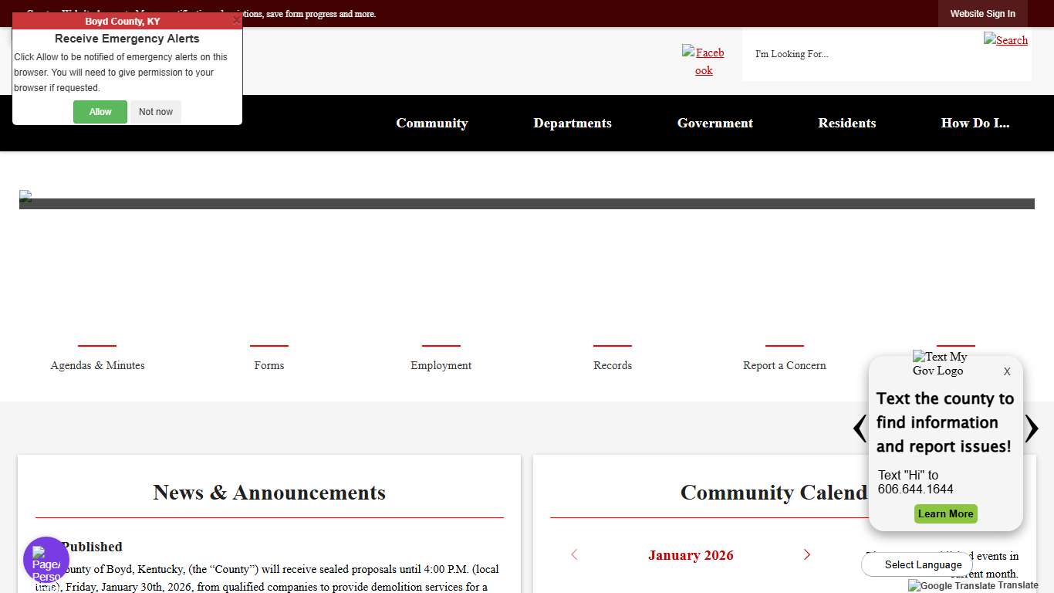Click the carousel right arrow
Image resolution: width=1054 pixels, height=593 pixels.
click(x=1032, y=429)
